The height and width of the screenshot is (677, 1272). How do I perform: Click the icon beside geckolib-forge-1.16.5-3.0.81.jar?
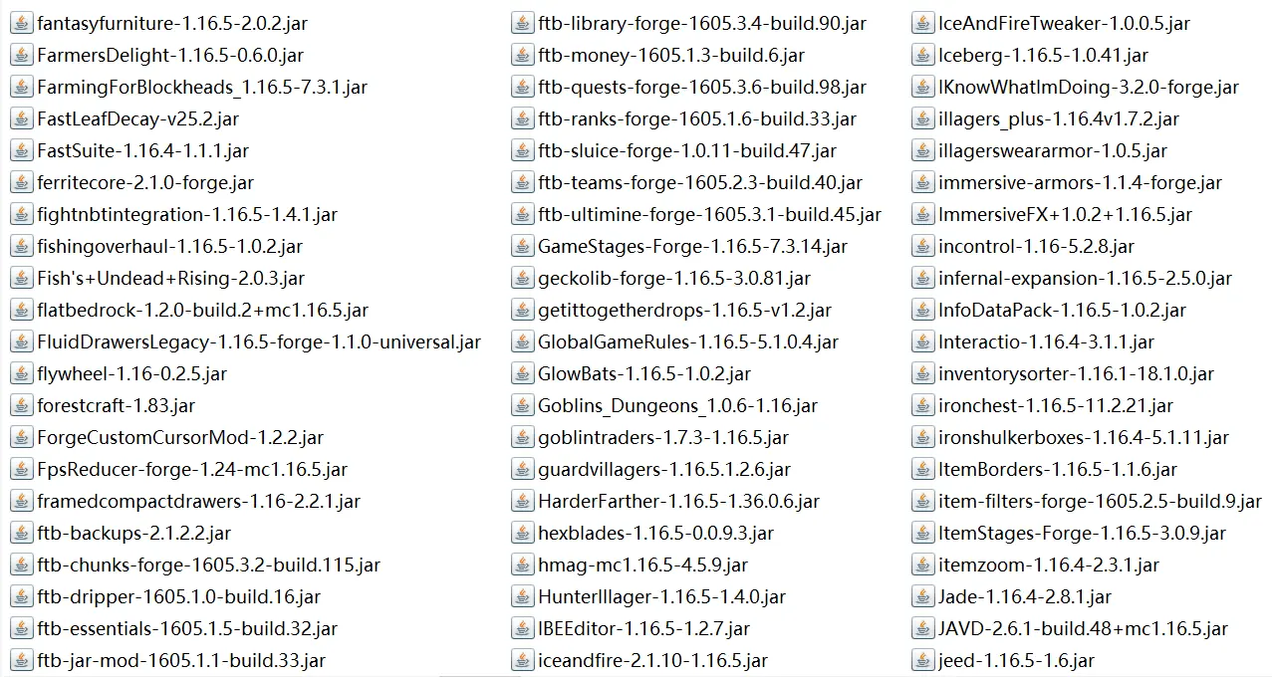(x=522, y=278)
